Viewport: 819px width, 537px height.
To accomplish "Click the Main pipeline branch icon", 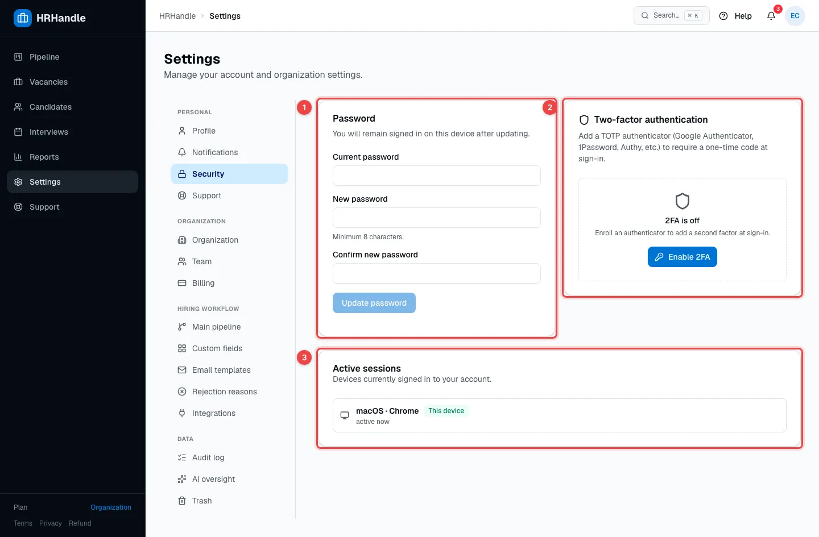I will pyautogui.click(x=182, y=327).
